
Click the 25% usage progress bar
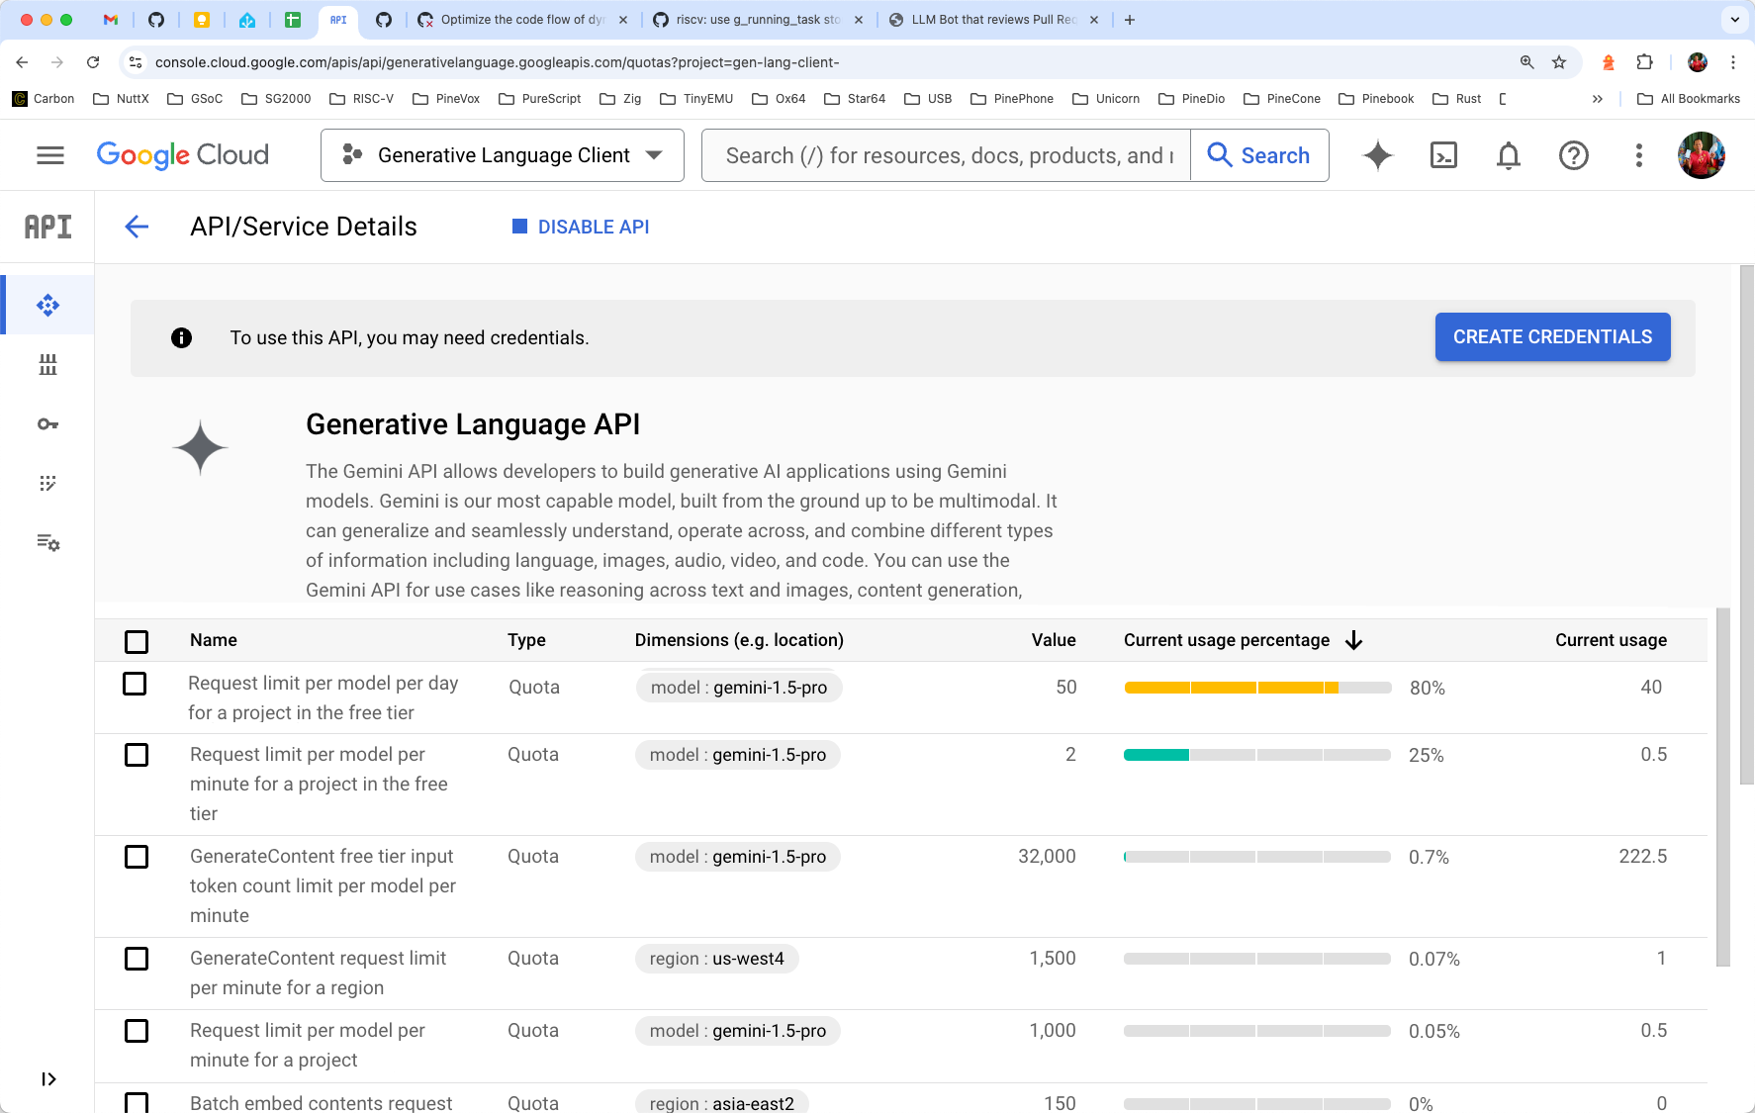point(1257,755)
